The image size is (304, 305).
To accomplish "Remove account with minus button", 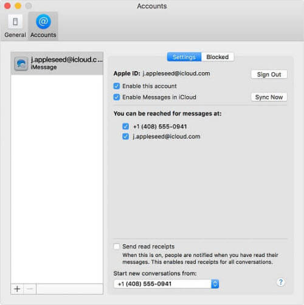I will point(30,289).
